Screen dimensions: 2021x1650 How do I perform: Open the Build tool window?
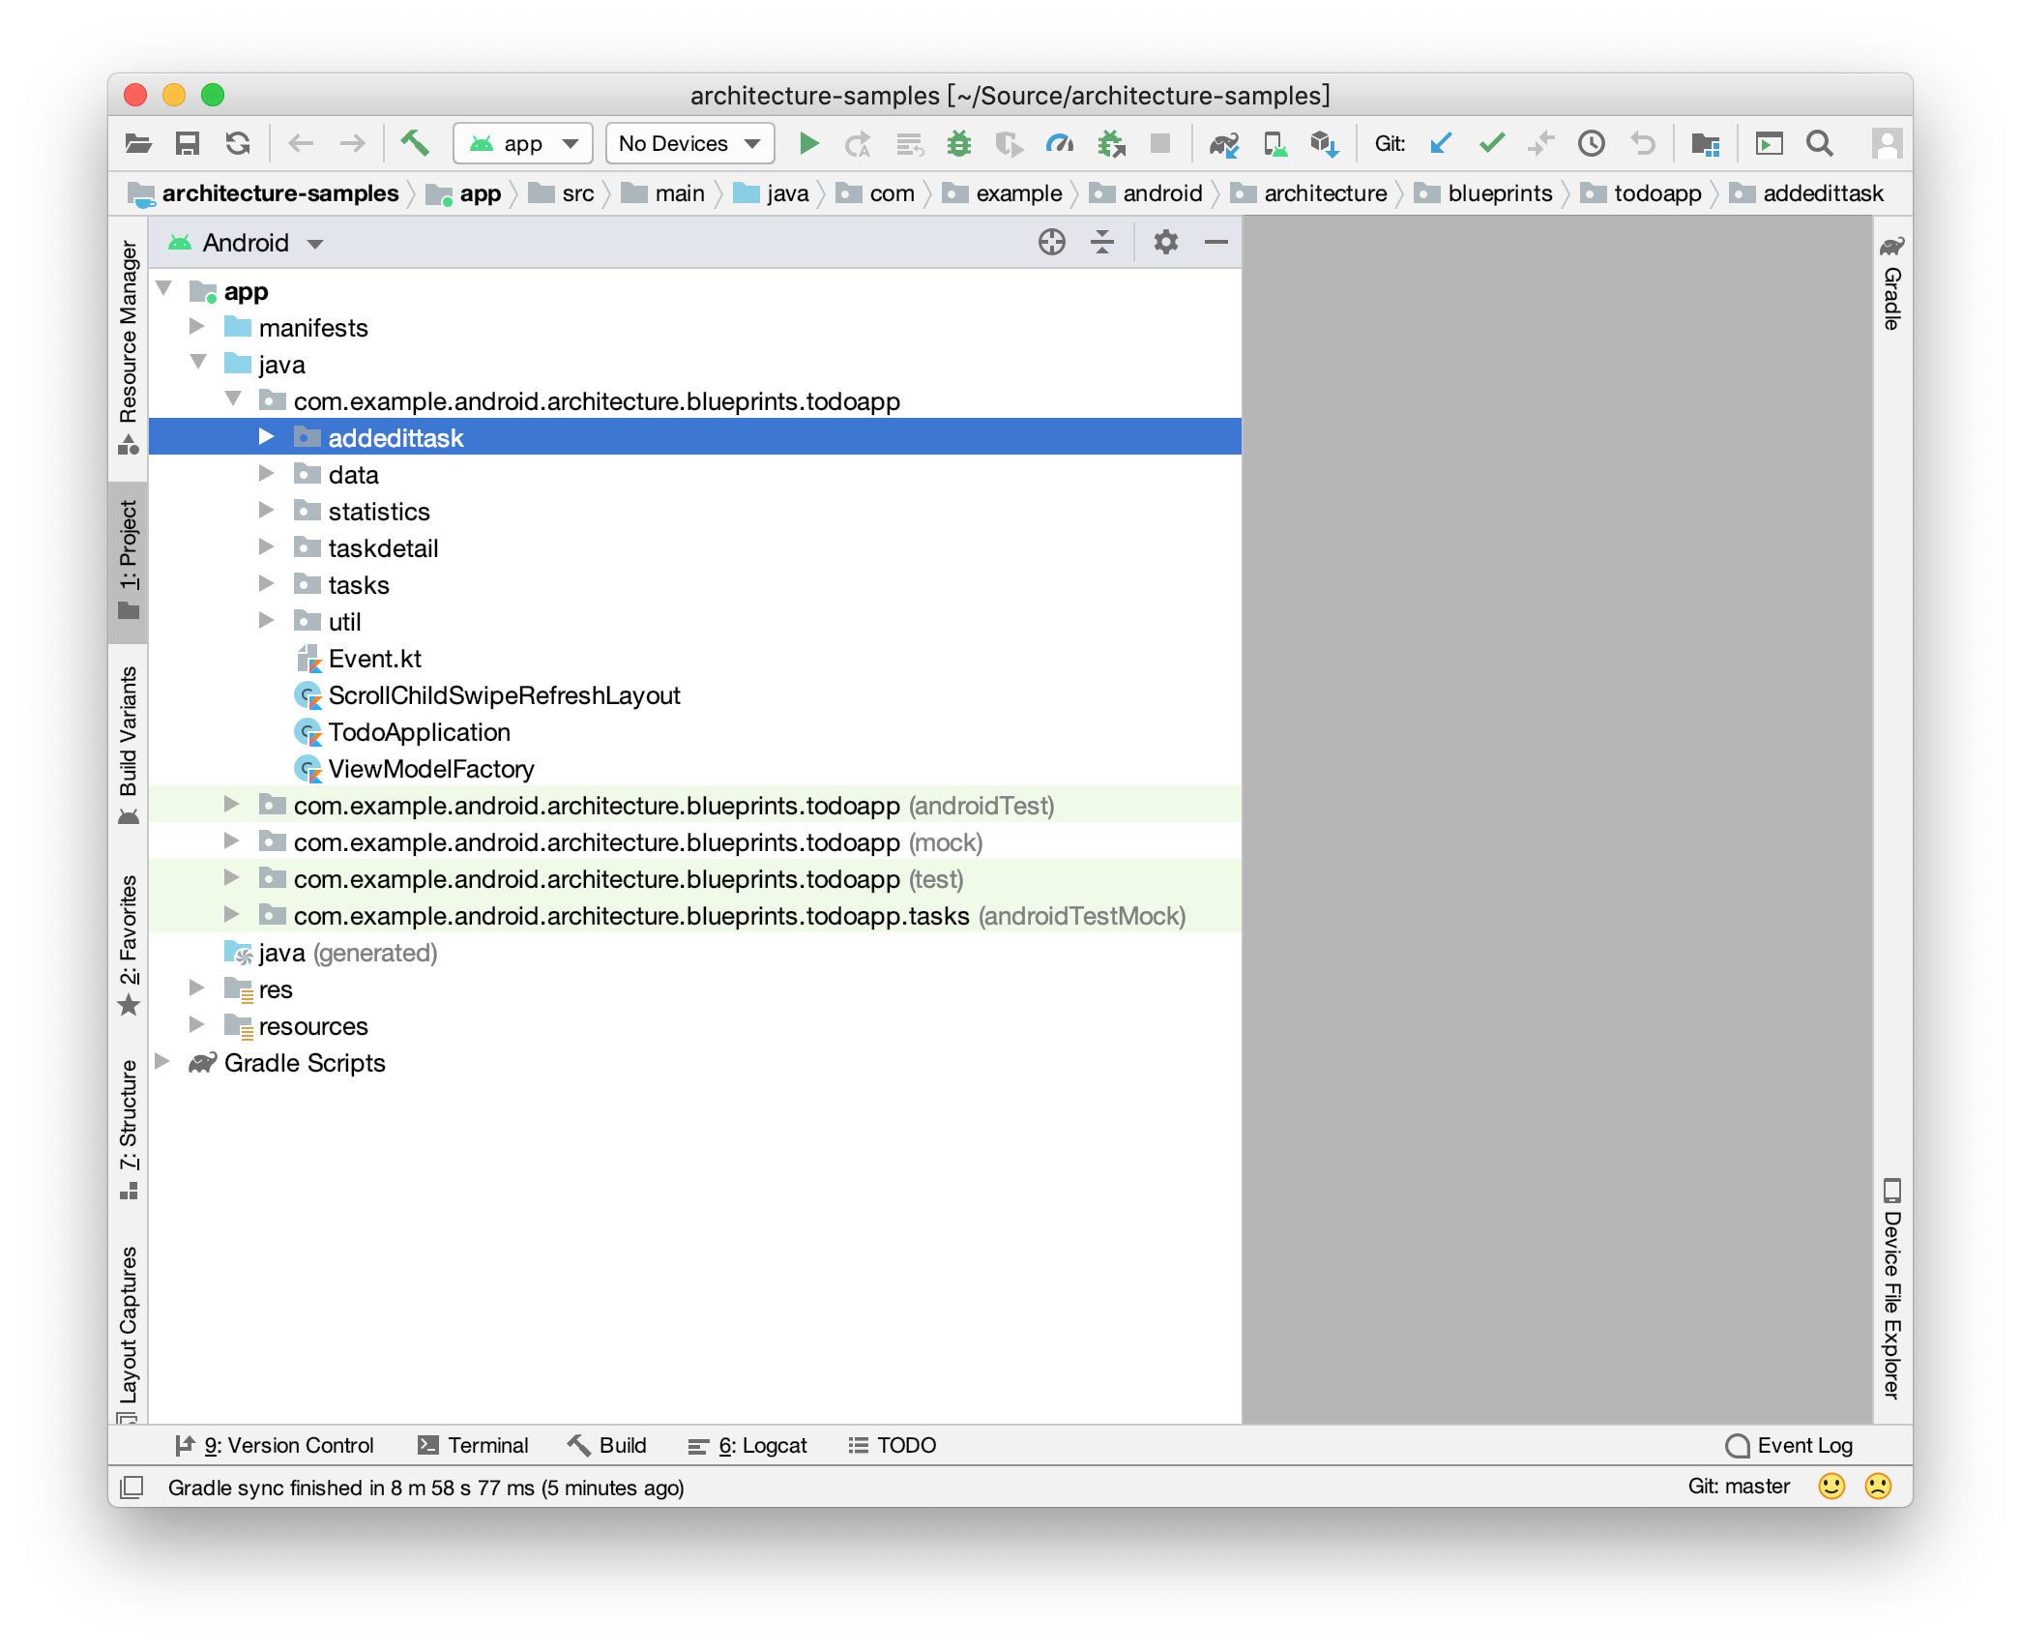pyautogui.click(x=607, y=1445)
